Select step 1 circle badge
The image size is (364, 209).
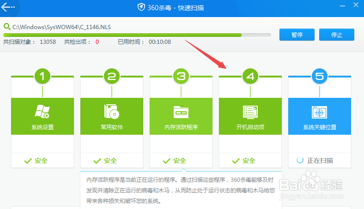coord(42,76)
